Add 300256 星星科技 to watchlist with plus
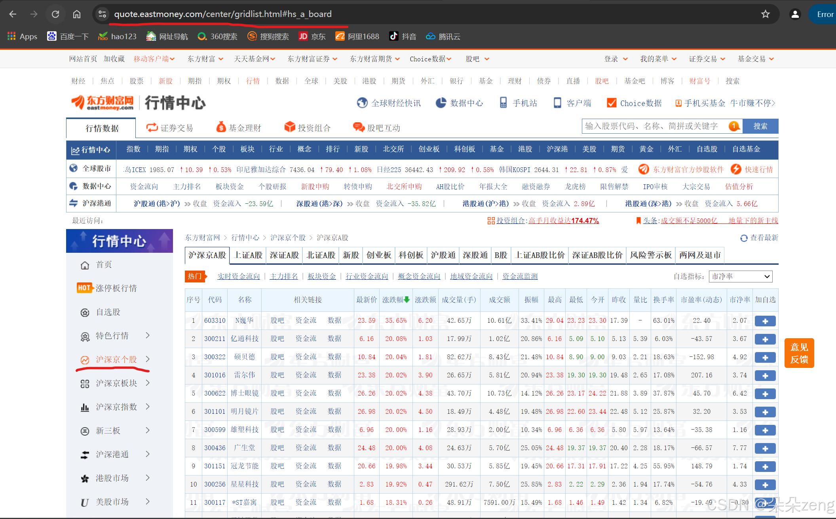The width and height of the screenshot is (836, 519). 765,485
